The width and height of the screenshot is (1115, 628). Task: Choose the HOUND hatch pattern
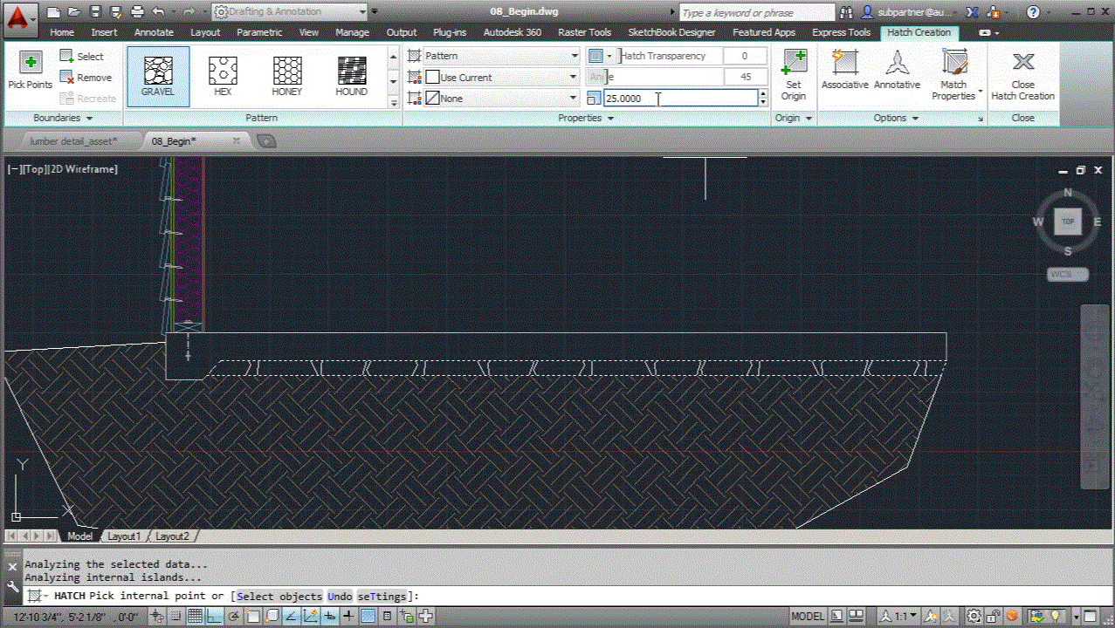352,76
